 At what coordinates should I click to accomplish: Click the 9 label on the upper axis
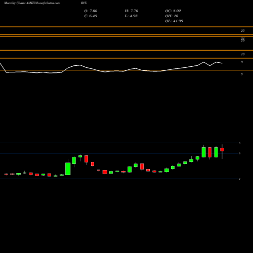[242, 62]
